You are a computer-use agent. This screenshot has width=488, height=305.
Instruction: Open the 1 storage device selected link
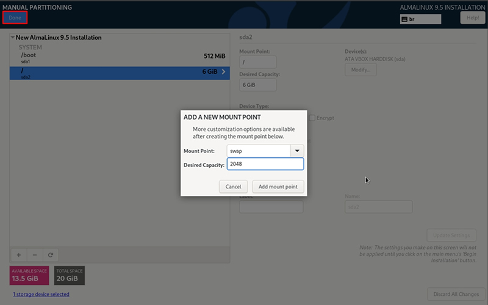click(41, 294)
